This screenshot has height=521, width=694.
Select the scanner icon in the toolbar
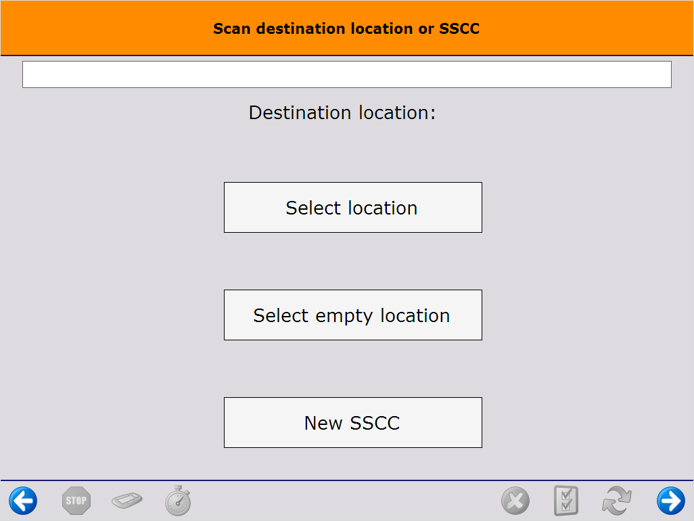(126, 500)
